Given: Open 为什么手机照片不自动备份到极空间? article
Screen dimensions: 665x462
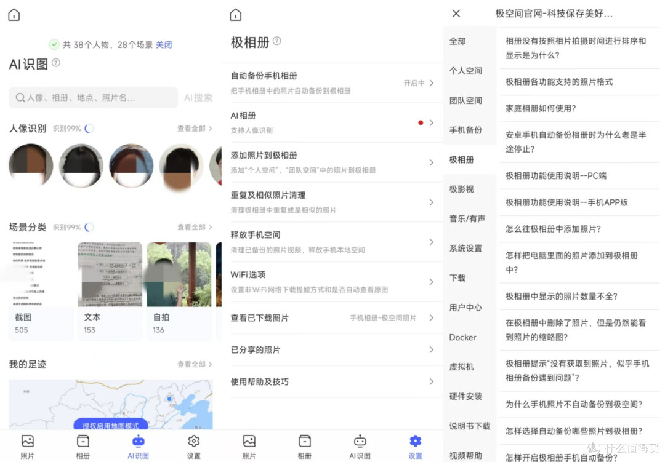Looking at the screenshot, I should click(x=574, y=404).
